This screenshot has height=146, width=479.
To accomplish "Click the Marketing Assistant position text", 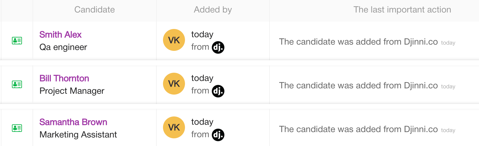I will coord(78,135).
